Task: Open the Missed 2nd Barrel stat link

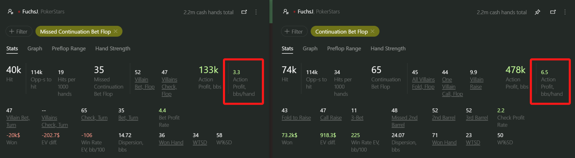Action: click(404, 121)
